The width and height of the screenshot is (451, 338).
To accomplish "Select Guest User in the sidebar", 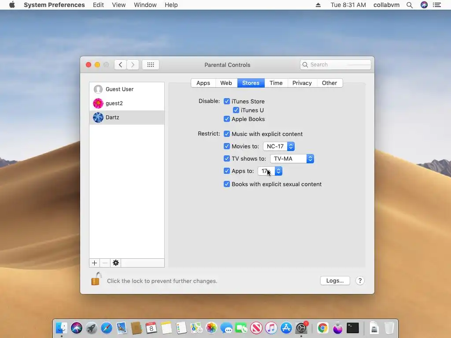I will [x=127, y=89].
